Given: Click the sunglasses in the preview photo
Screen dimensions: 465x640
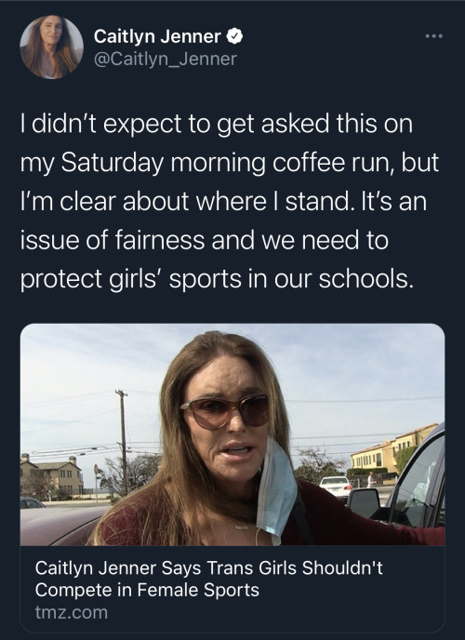Looking at the screenshot, I should click(225, 411).
